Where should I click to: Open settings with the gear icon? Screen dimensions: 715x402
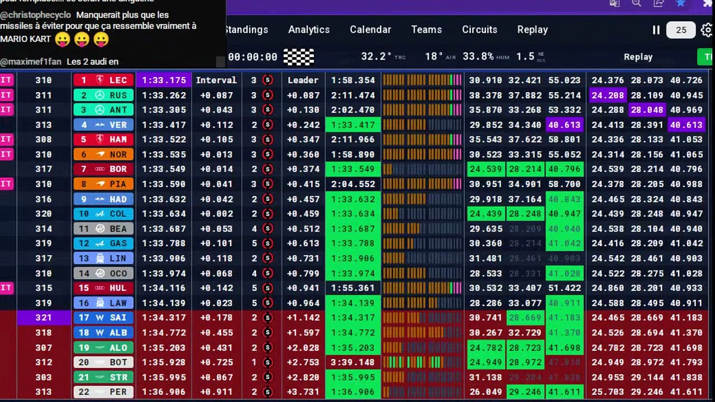click(707, 30)
